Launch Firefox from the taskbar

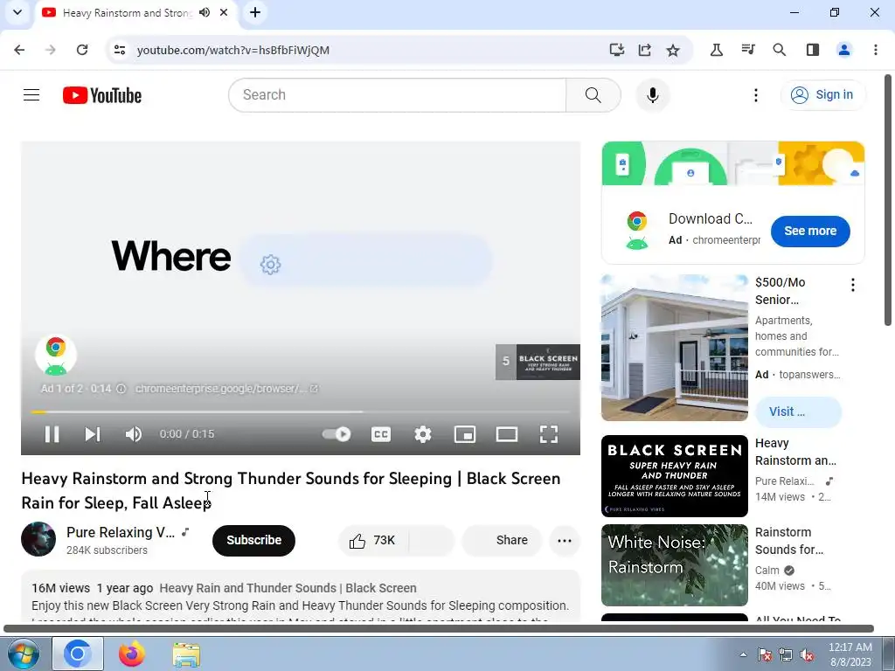coord(132,654)
